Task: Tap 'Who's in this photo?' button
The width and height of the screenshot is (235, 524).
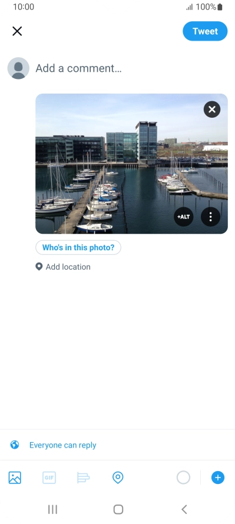Action: point(78,248)
